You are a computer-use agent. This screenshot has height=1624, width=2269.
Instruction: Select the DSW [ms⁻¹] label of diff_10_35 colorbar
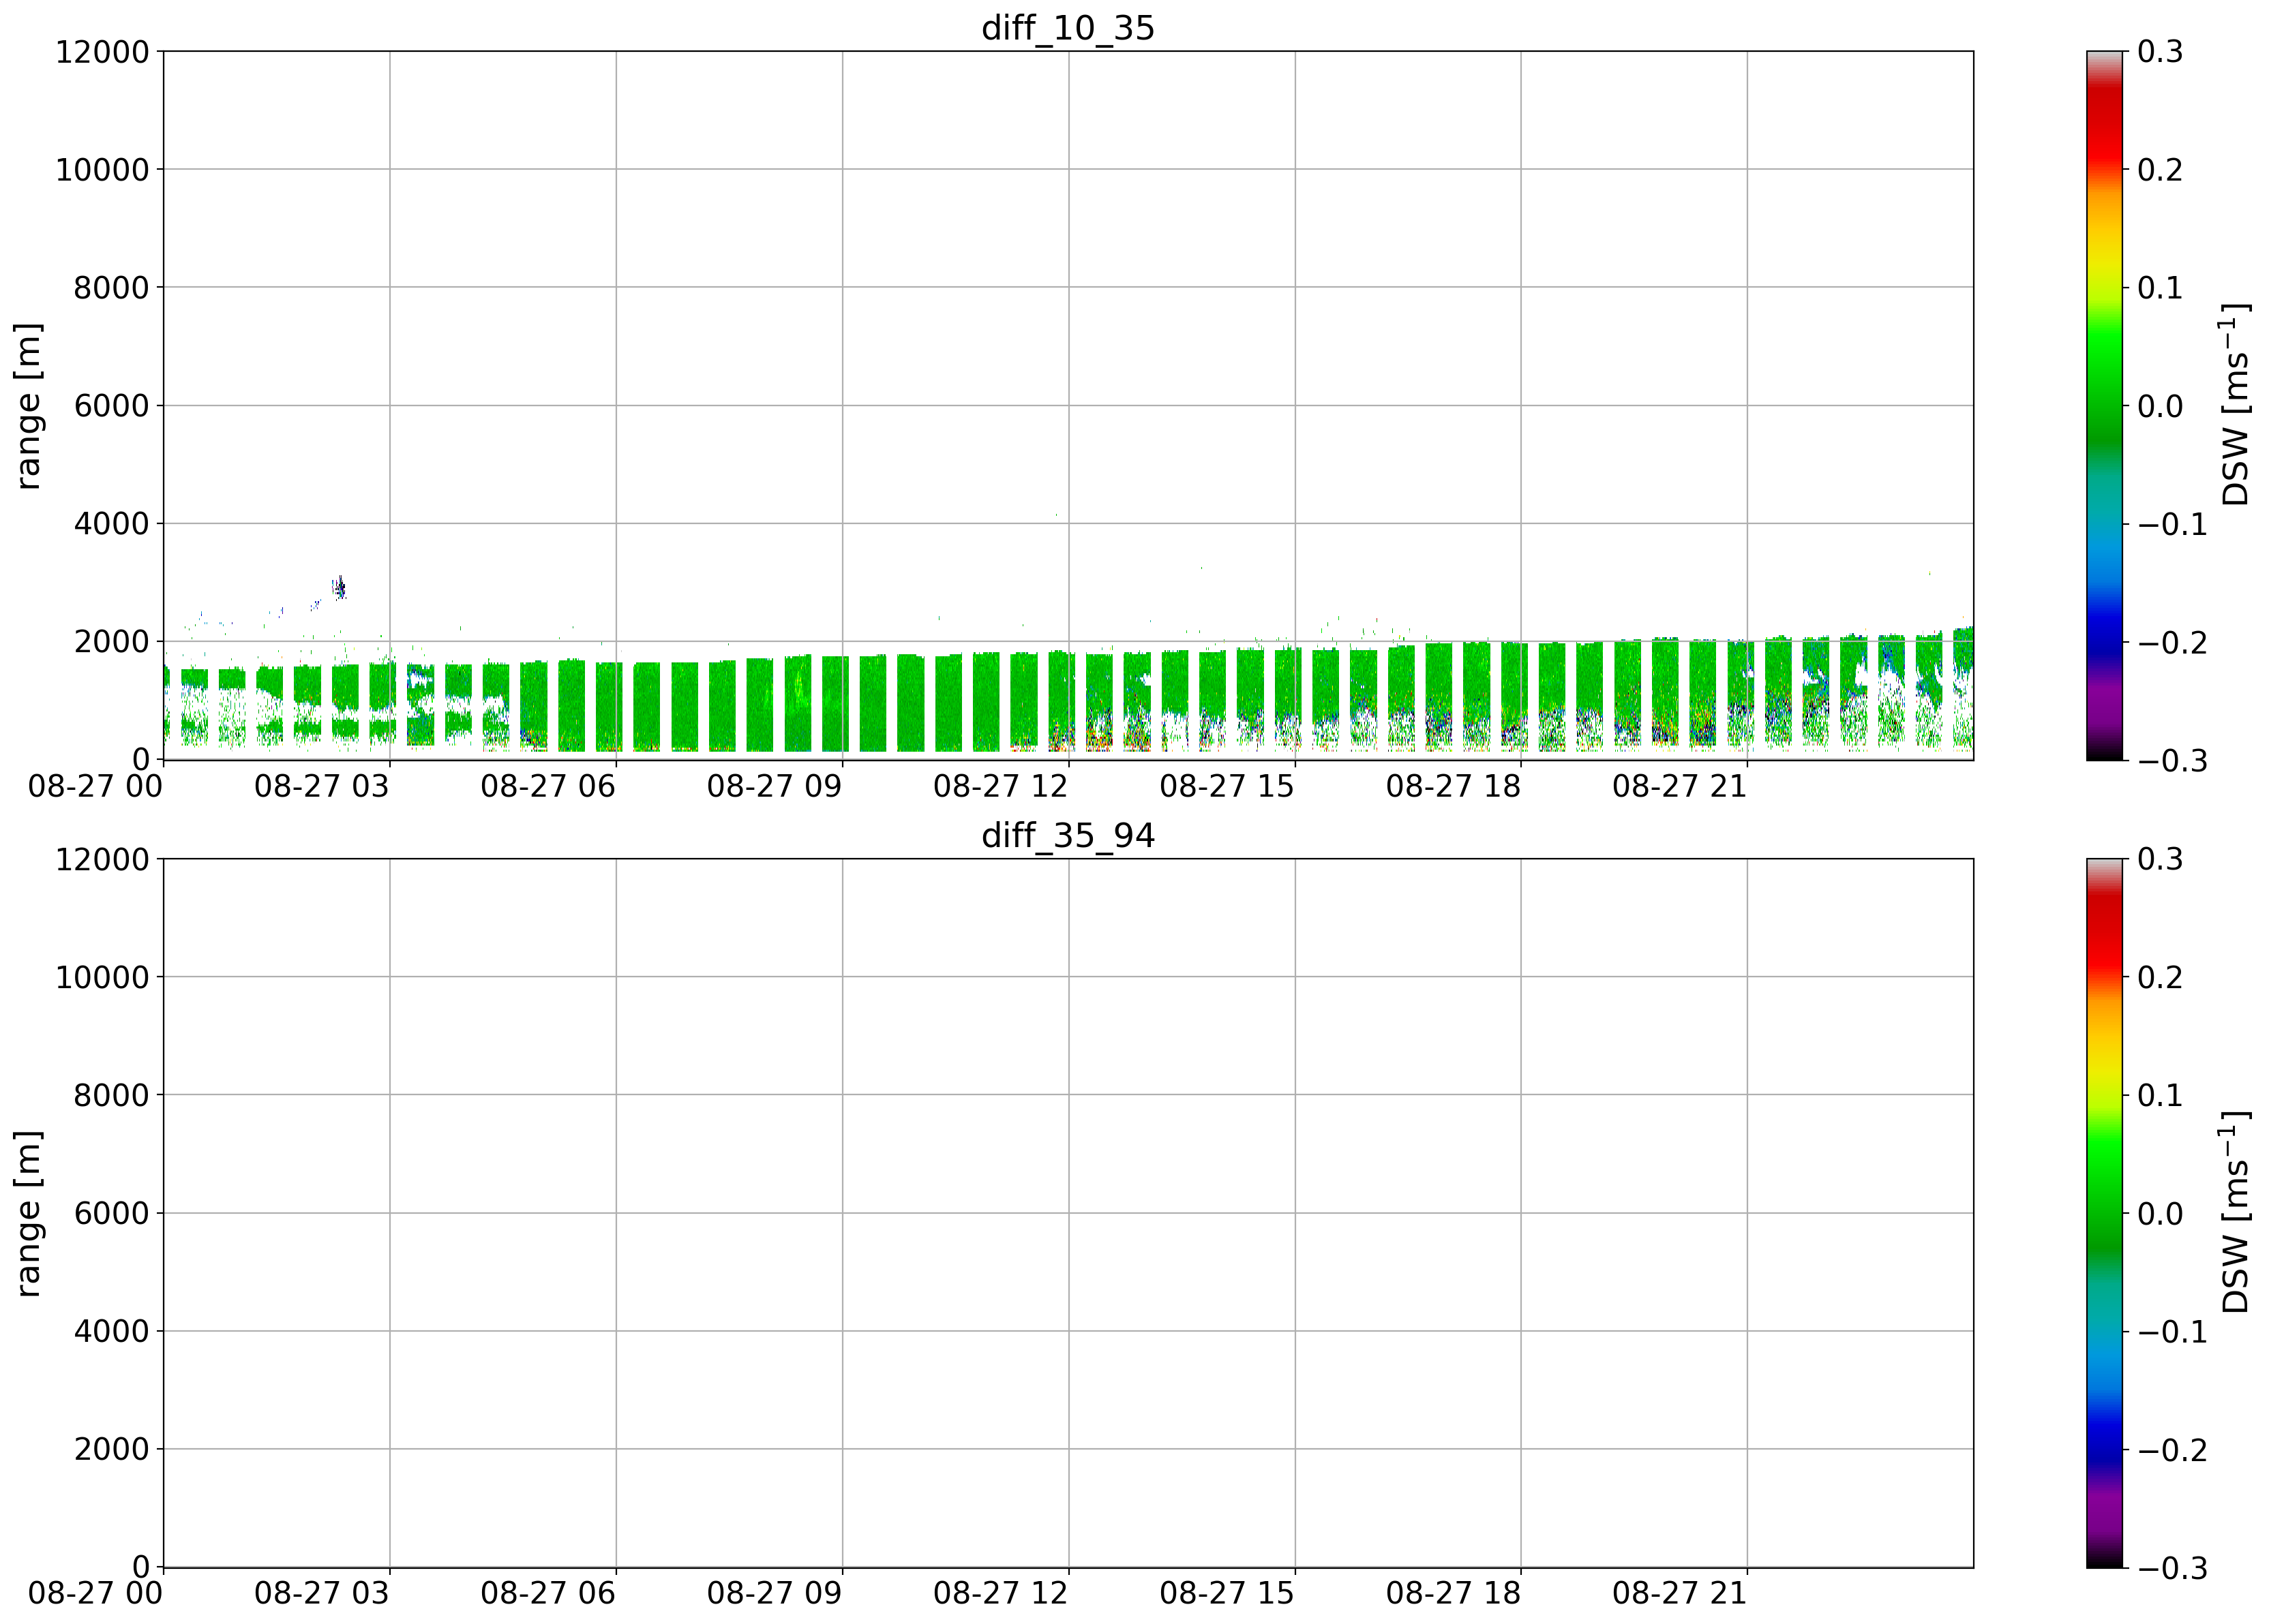pyautogui.click(x=2233, y=405)
